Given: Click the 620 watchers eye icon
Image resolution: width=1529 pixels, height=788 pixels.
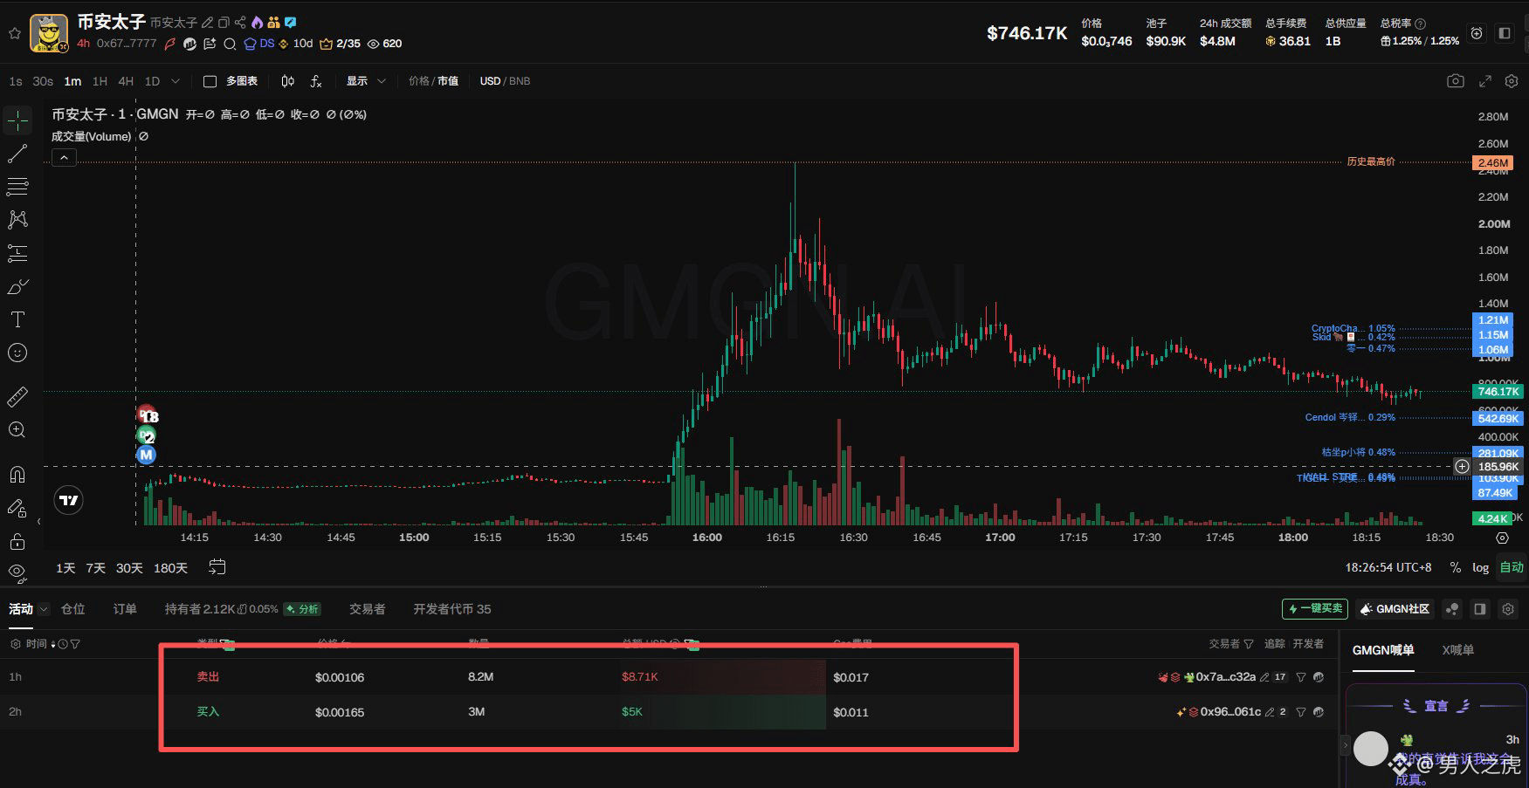Looking at the screenshot, I should click(373, 44).
